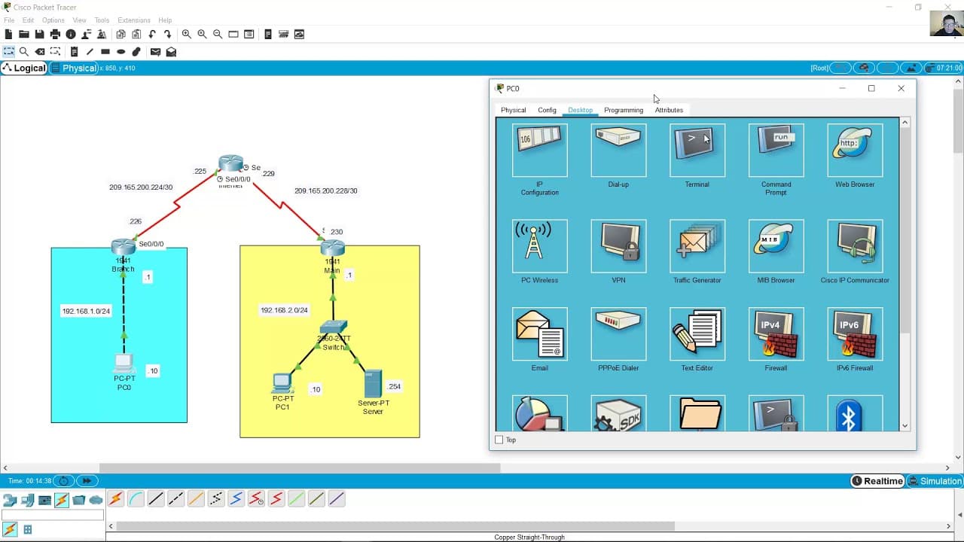
Task: Pick the Draw Line tool
Action: pyautogui.click(x=90, y=52)
